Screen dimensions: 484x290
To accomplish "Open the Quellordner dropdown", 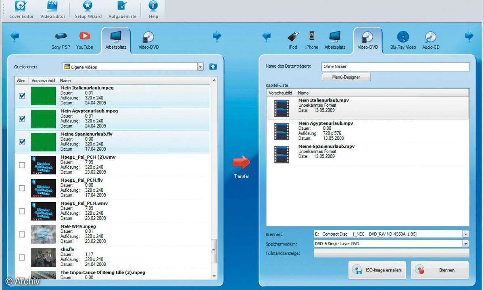I will (200, 67).
